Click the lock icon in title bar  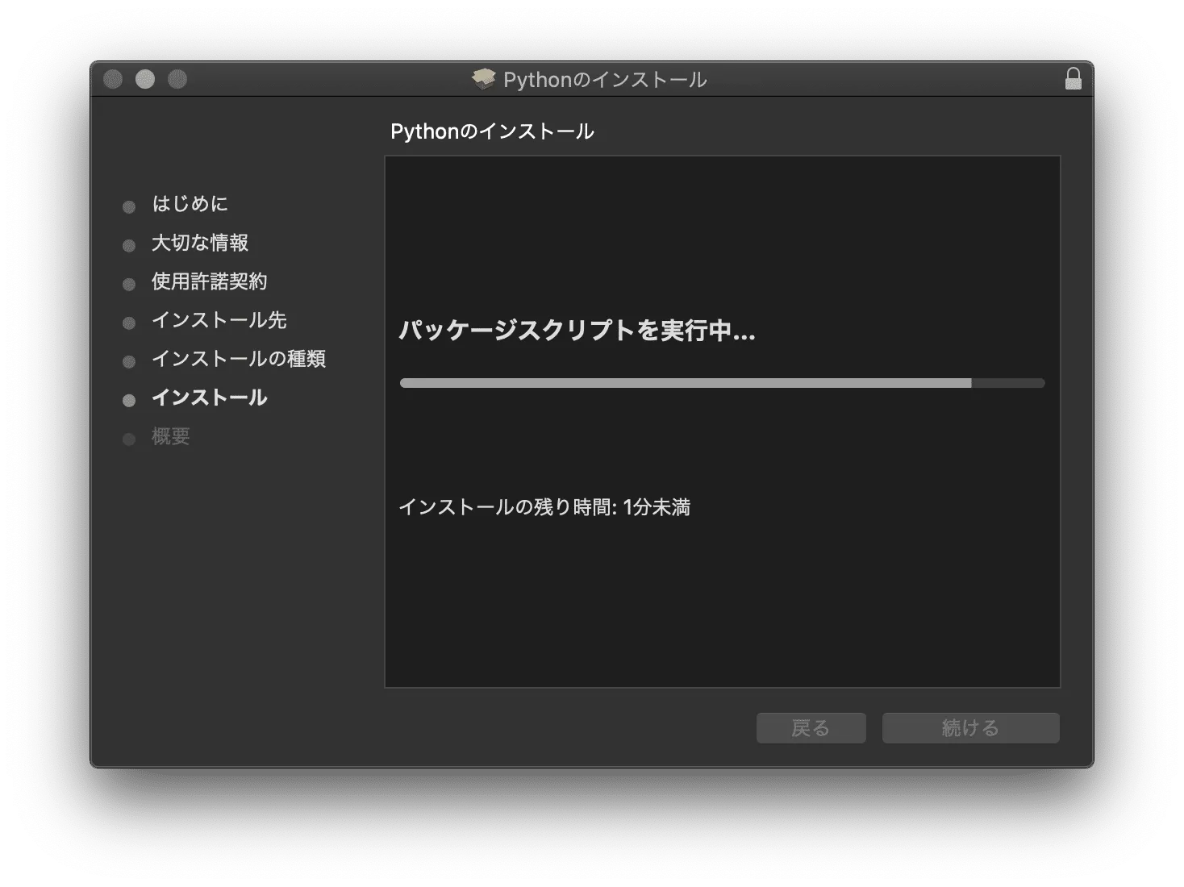[x=1073, y=79]
